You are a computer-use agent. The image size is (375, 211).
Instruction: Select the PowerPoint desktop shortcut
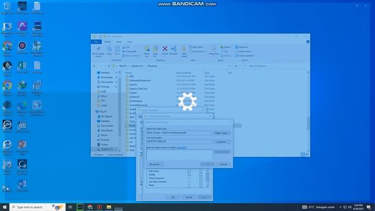[x=22, y=147]
